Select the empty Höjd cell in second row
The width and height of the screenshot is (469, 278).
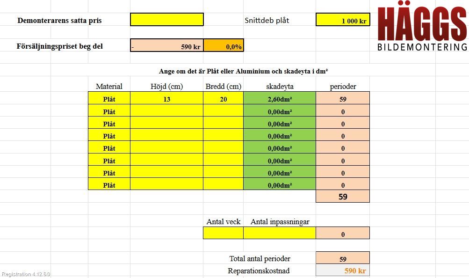pyautogui.click(x=166, y=110)
